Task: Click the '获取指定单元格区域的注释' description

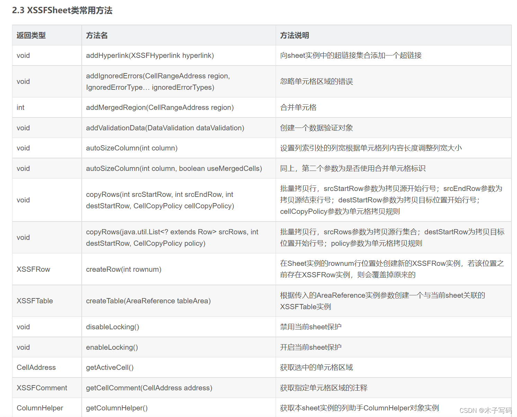Action: [324, 388]
